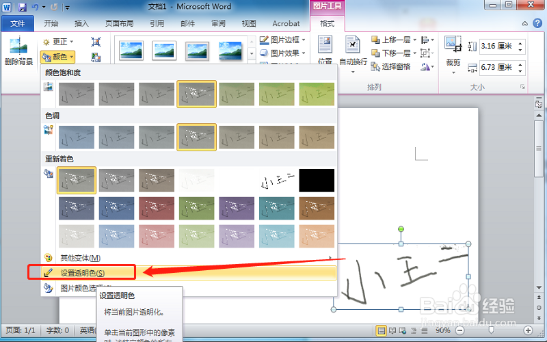Screen dimensions: 547x342
Task: Select the first saturation swatch (0%)
Action: point(77,94)
